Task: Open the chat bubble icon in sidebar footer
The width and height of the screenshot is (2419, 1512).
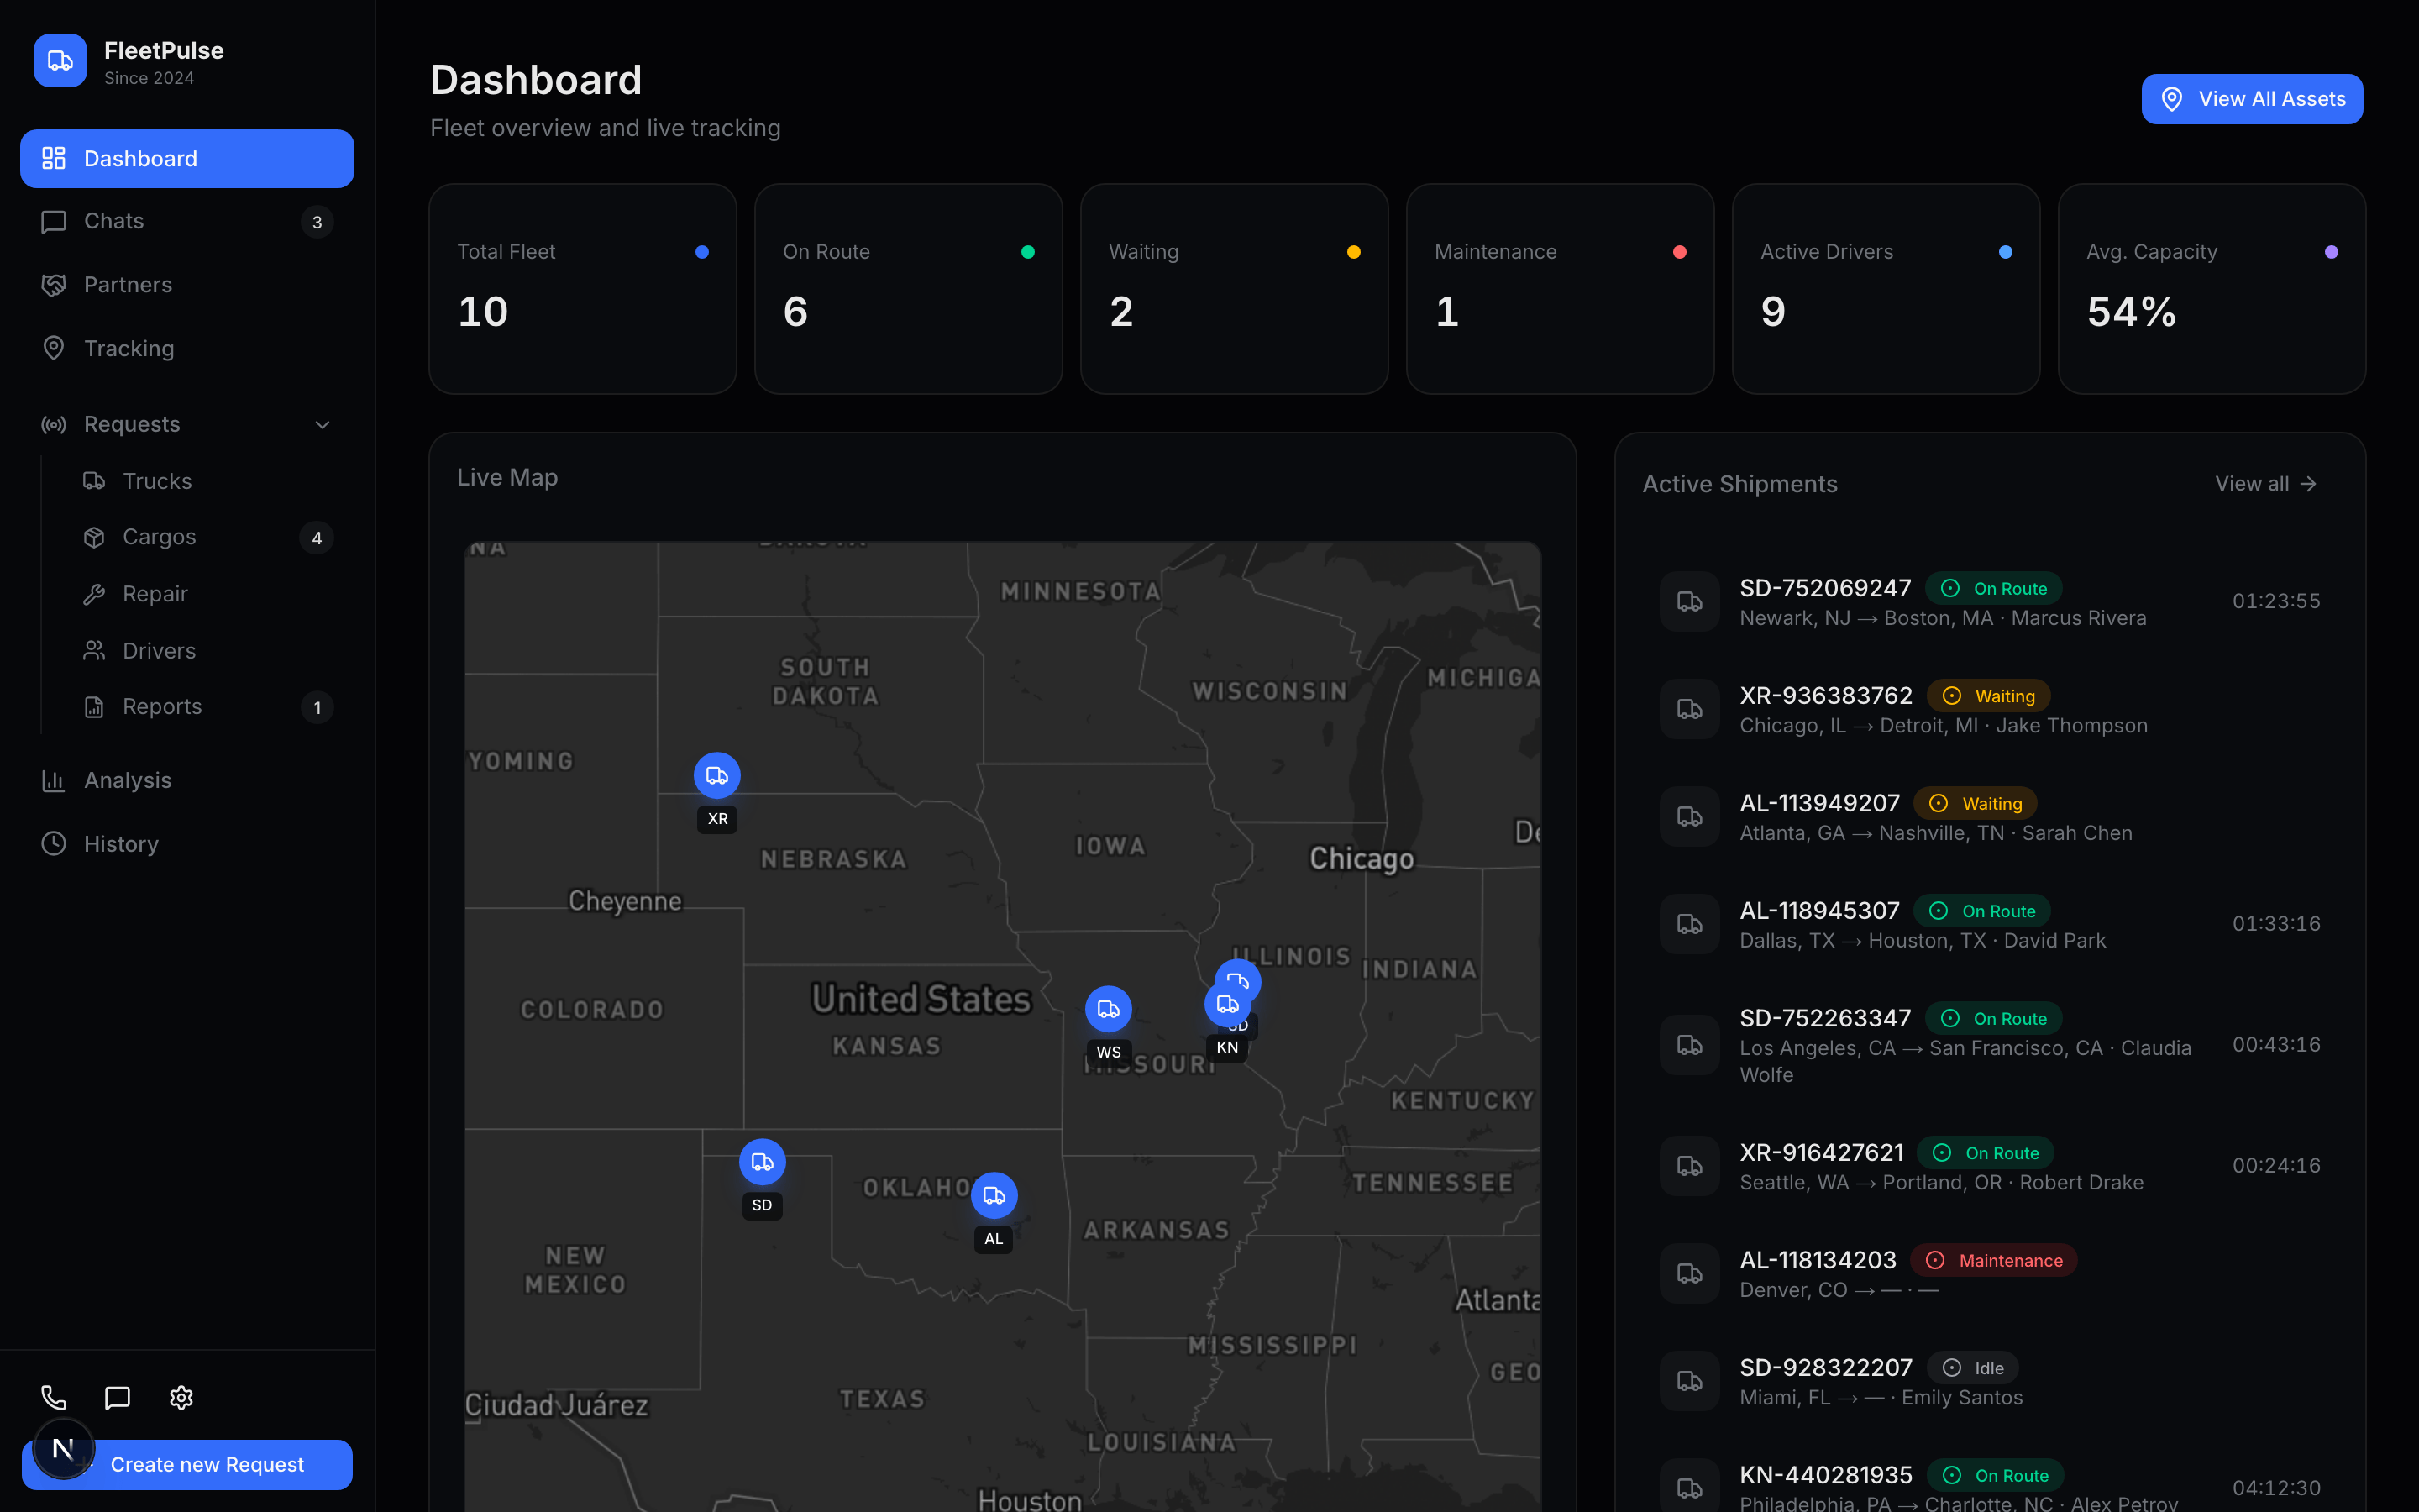Action: click(x=118, y=1397)
